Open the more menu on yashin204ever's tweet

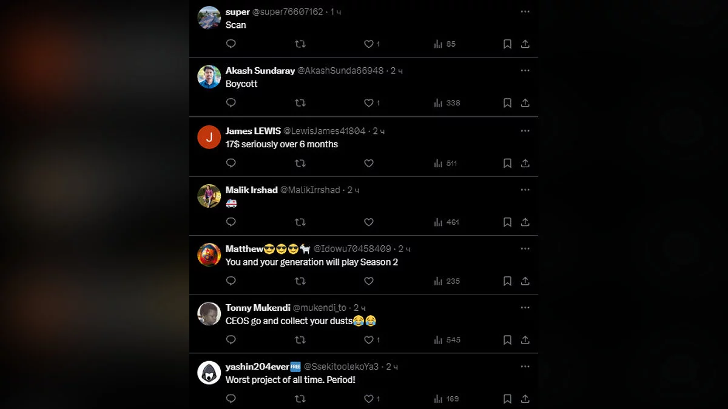tap(525, 367)
